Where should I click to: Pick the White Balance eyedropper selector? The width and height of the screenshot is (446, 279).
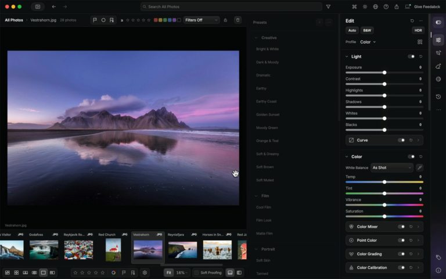tap(419, 167)
